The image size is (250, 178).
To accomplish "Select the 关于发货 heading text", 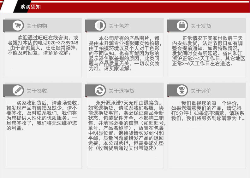I will (x=201, y=26).
